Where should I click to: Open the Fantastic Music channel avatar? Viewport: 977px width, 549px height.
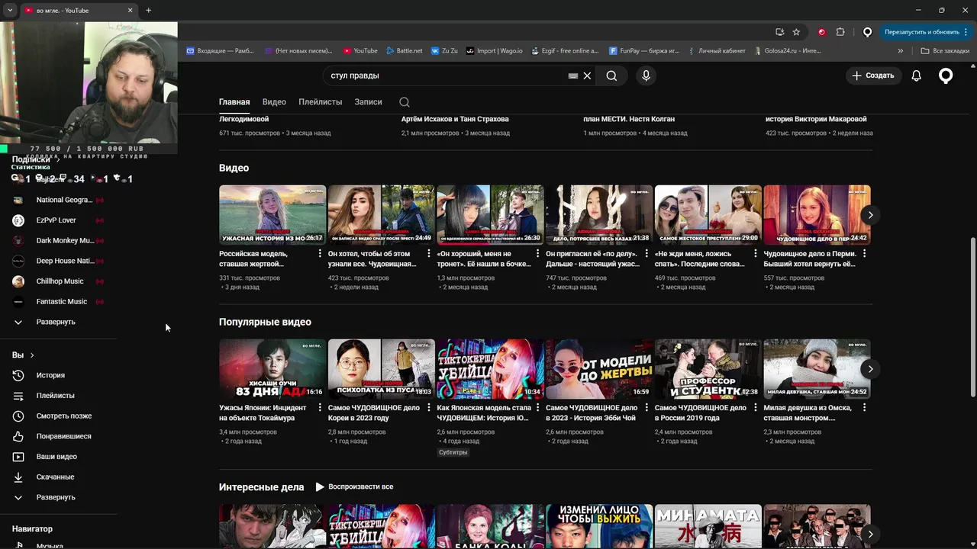click(18, 301)
